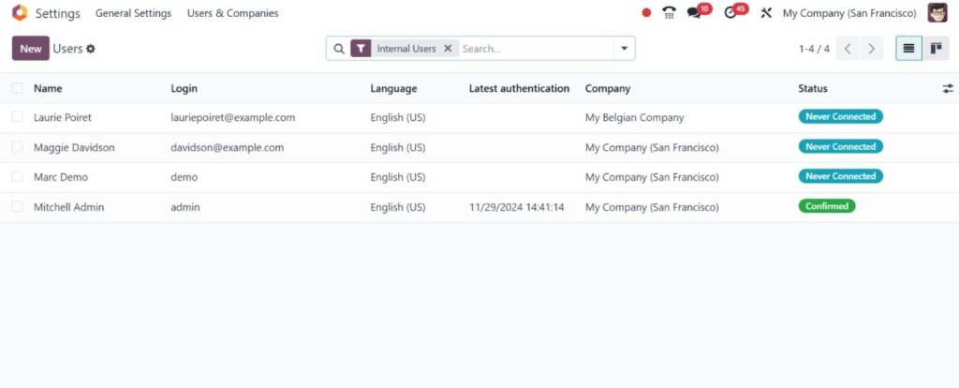Switch to kanban view
The image size is (959, 388).
[x=936, y=49]
